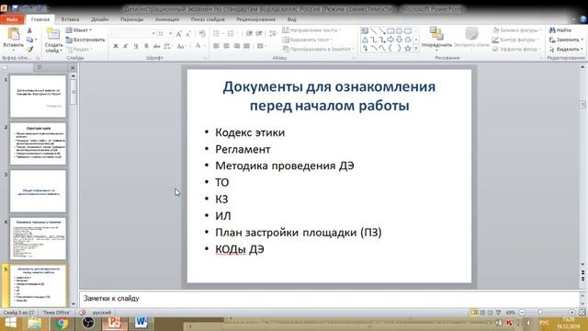This screenshot has width=588, height=331.
Task: Open the Change Case (Aa) dropdown
Action: coord(182,46)
